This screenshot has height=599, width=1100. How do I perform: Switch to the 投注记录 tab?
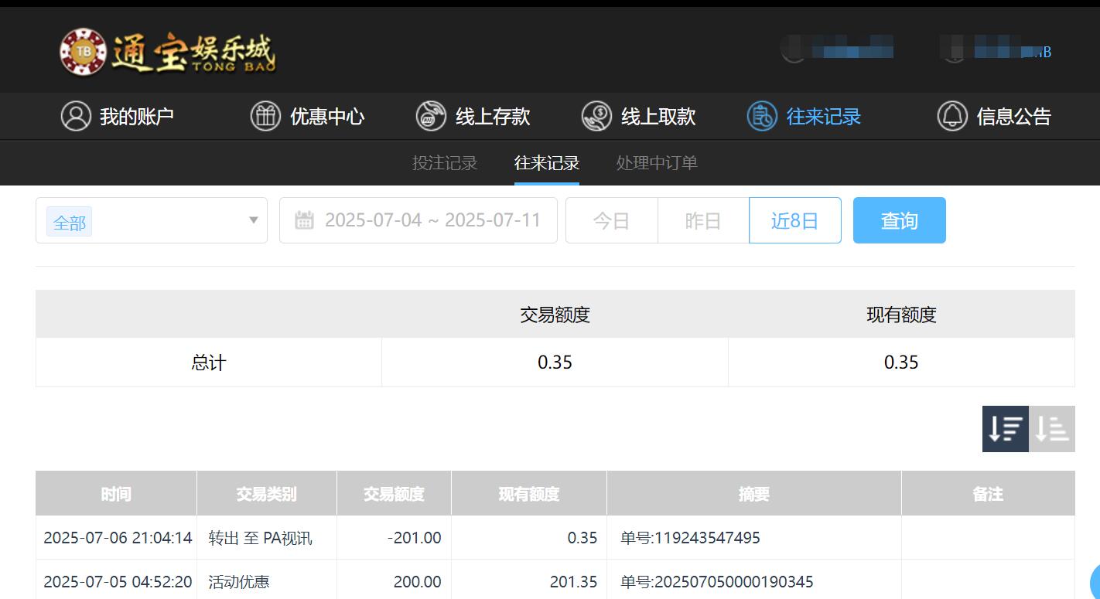click(x=445, y=163)
